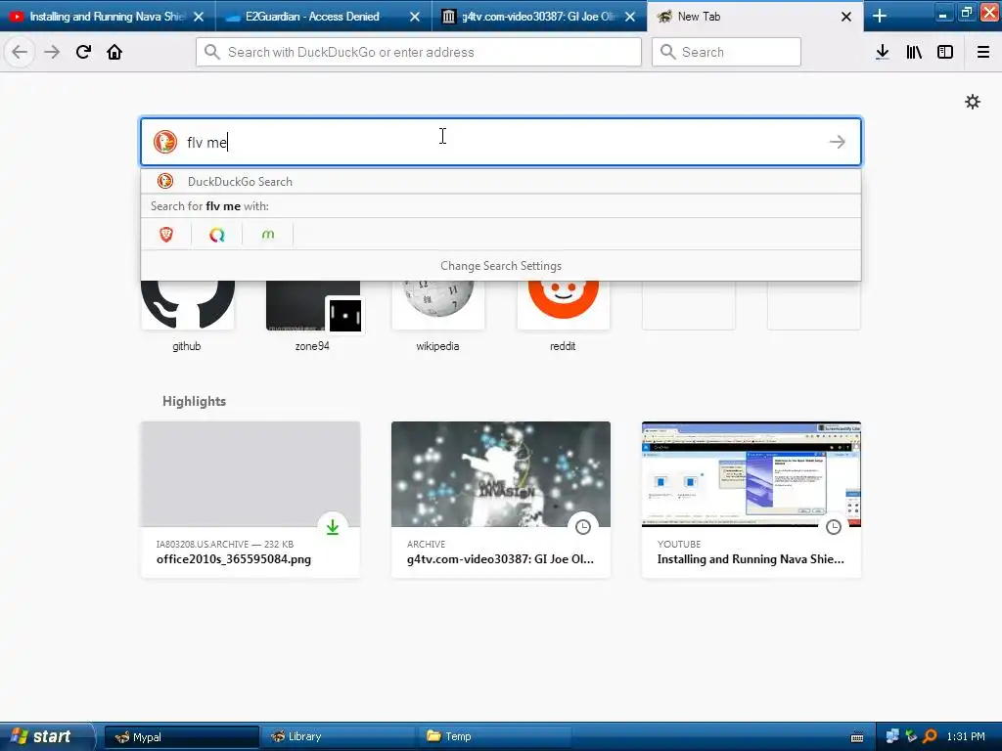Reload the current page
Screen dimensions: 1002x751
[83, 52]
